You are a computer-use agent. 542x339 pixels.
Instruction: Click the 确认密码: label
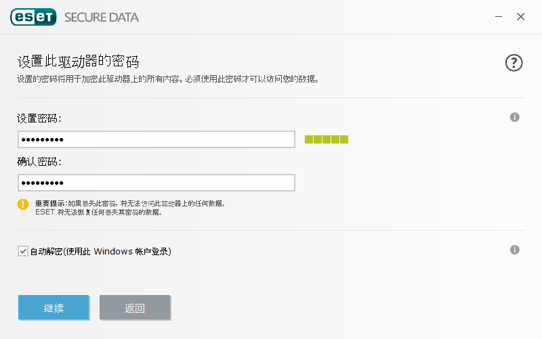tap(39, 162)
